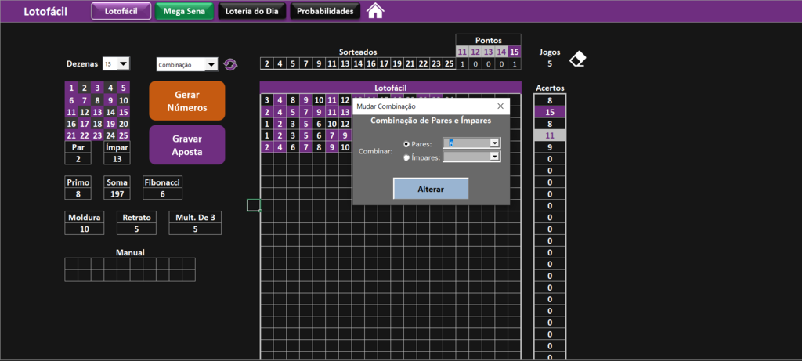802x361 pixels.
Task: Click the Soma value 197
Action: point(117,193)
